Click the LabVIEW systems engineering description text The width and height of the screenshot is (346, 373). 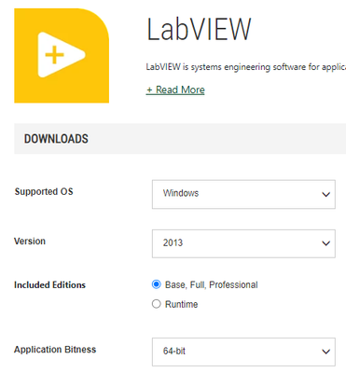(245, 67)
